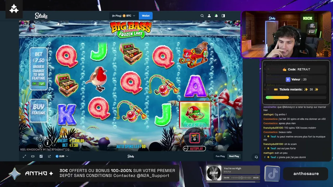Image resolution: width=333 pixels, height=187 pixels.
Task: Click the purple A slot symbol
Action: coord(195,86)
